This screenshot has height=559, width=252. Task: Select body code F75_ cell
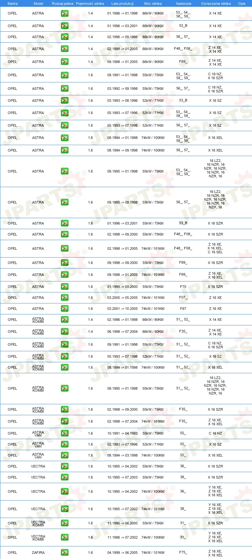[x=183, y=553]
